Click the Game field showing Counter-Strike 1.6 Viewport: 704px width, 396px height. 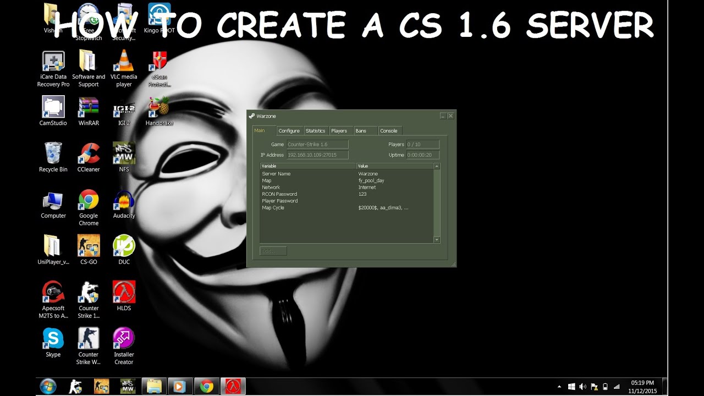317,144
